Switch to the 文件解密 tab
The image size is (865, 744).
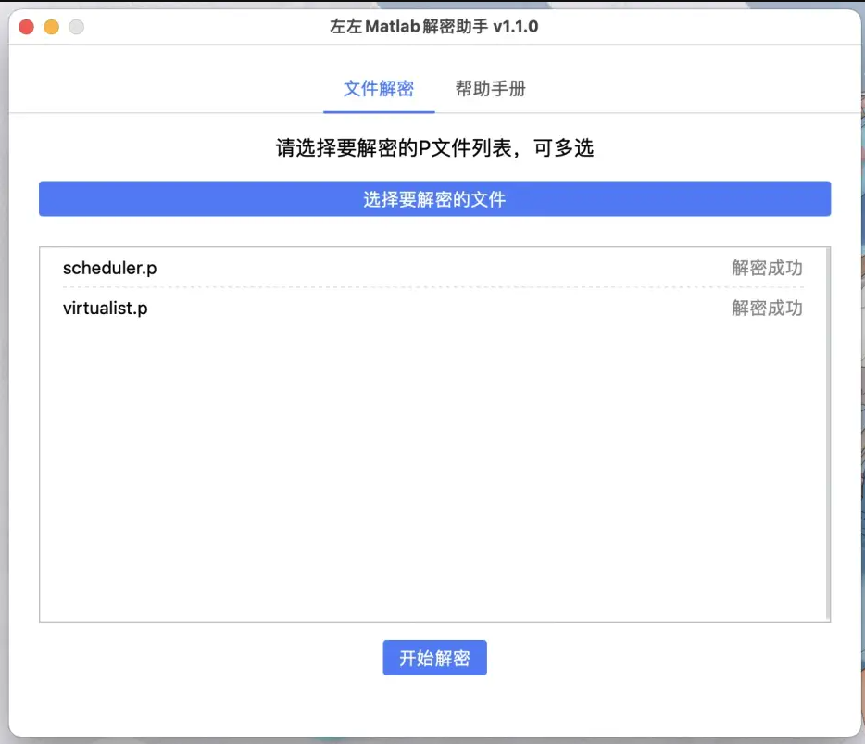379,89
